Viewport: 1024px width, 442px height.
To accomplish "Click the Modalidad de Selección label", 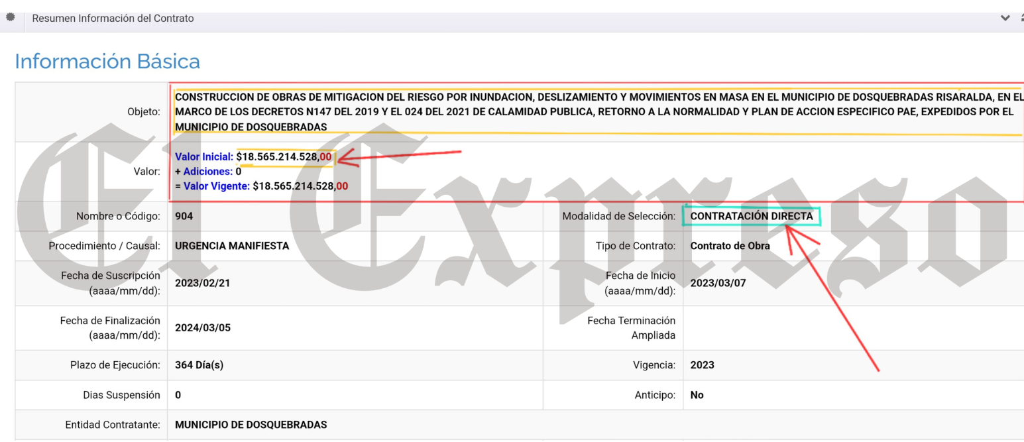I will (619, 216).
